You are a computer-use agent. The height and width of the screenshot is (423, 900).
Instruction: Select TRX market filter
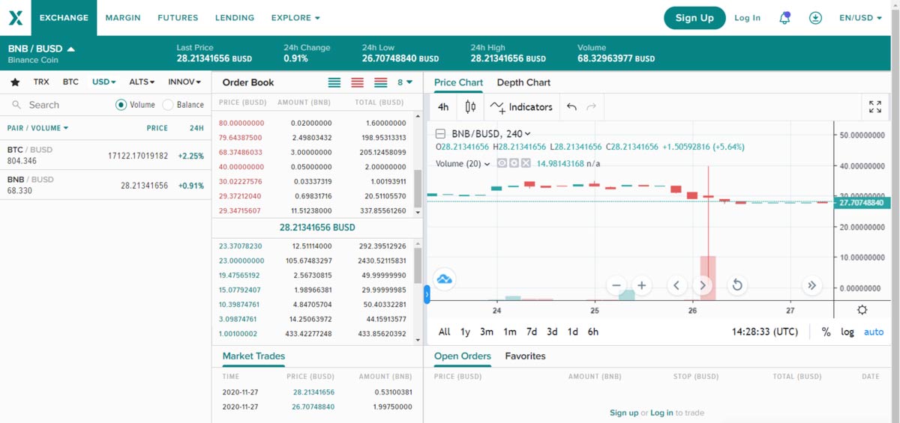click(x=41, y=82)
